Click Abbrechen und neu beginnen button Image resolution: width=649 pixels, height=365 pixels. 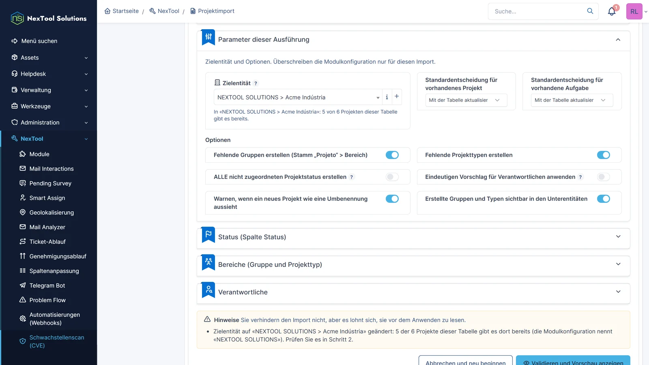point(466,361)
